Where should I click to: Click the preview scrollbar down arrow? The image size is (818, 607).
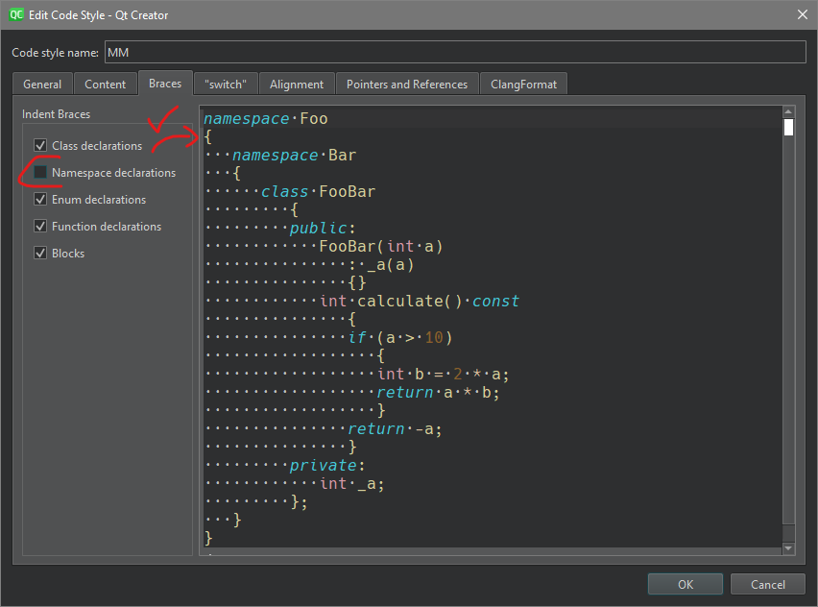[788, 548]
